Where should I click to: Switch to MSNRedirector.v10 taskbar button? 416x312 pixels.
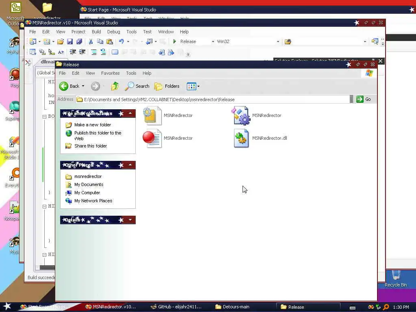tap(110, 307)
